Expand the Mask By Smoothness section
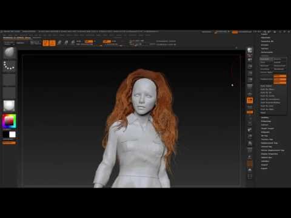The height and width of the screenshot is (218, 291). pos(270,99)
